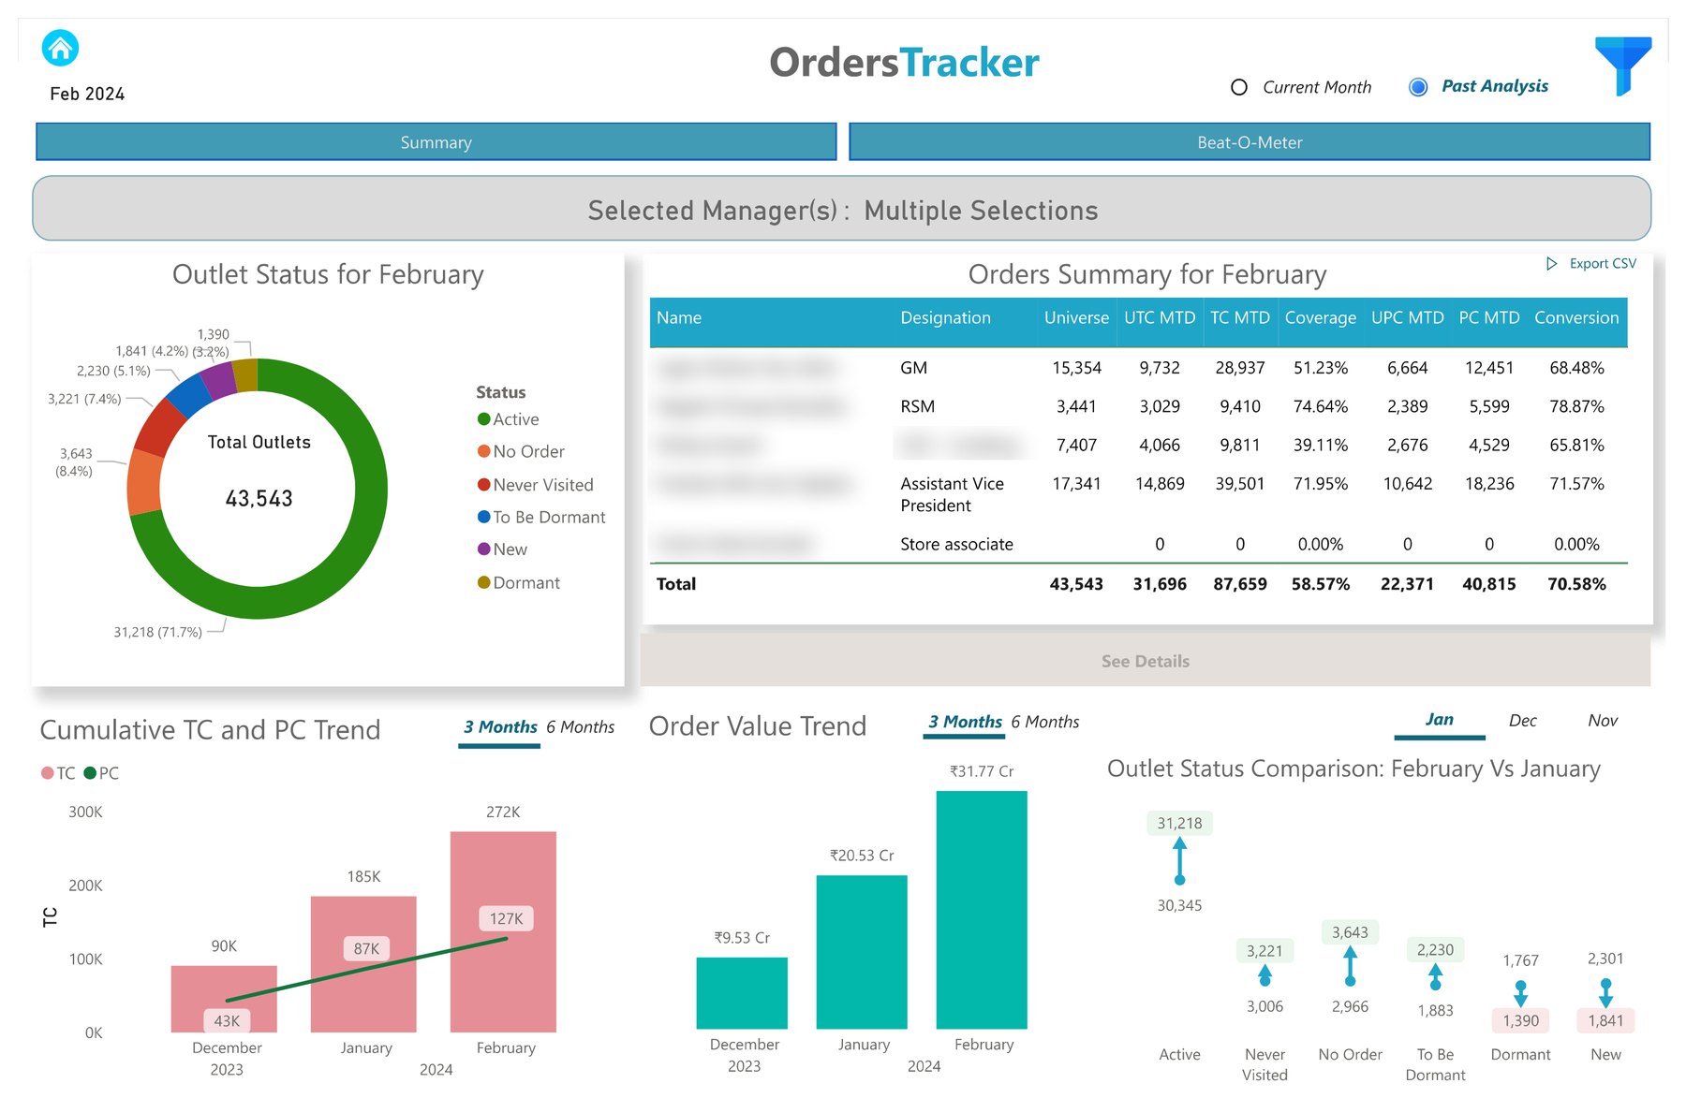Open the blue filter funnel icon
Image resolution: width=1686 pixels, height=1098 pixels.
point(1623,66)
